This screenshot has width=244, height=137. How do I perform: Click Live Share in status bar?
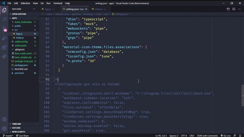[22, 135]
